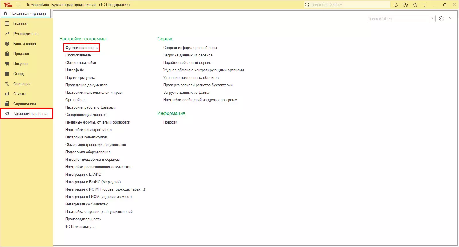Open Загрузка данных из файла
Screen dimensions: 459x247
[186, 92]
